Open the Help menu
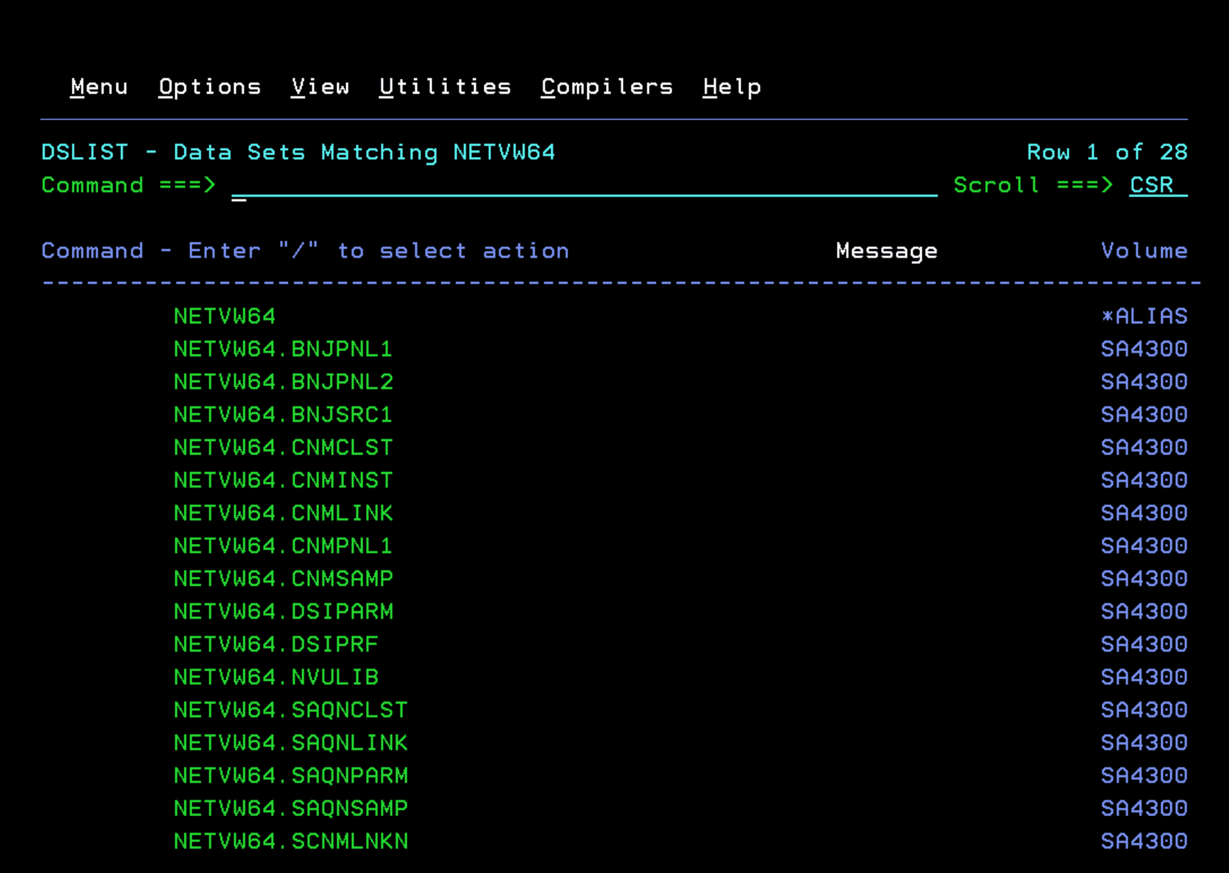Image resolution: width=1229 pixels, height=873 pixels. pos(732,87)
